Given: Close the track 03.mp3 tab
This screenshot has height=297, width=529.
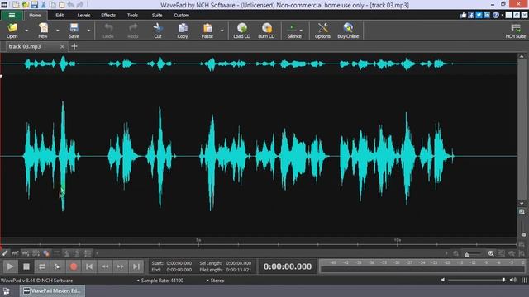Looking at the screenshot, I should pyautogui.click(x=62, y=46).
